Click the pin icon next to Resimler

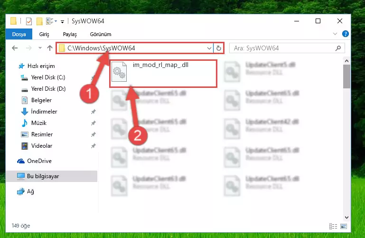pyautogui.click(x=94, y=134)
